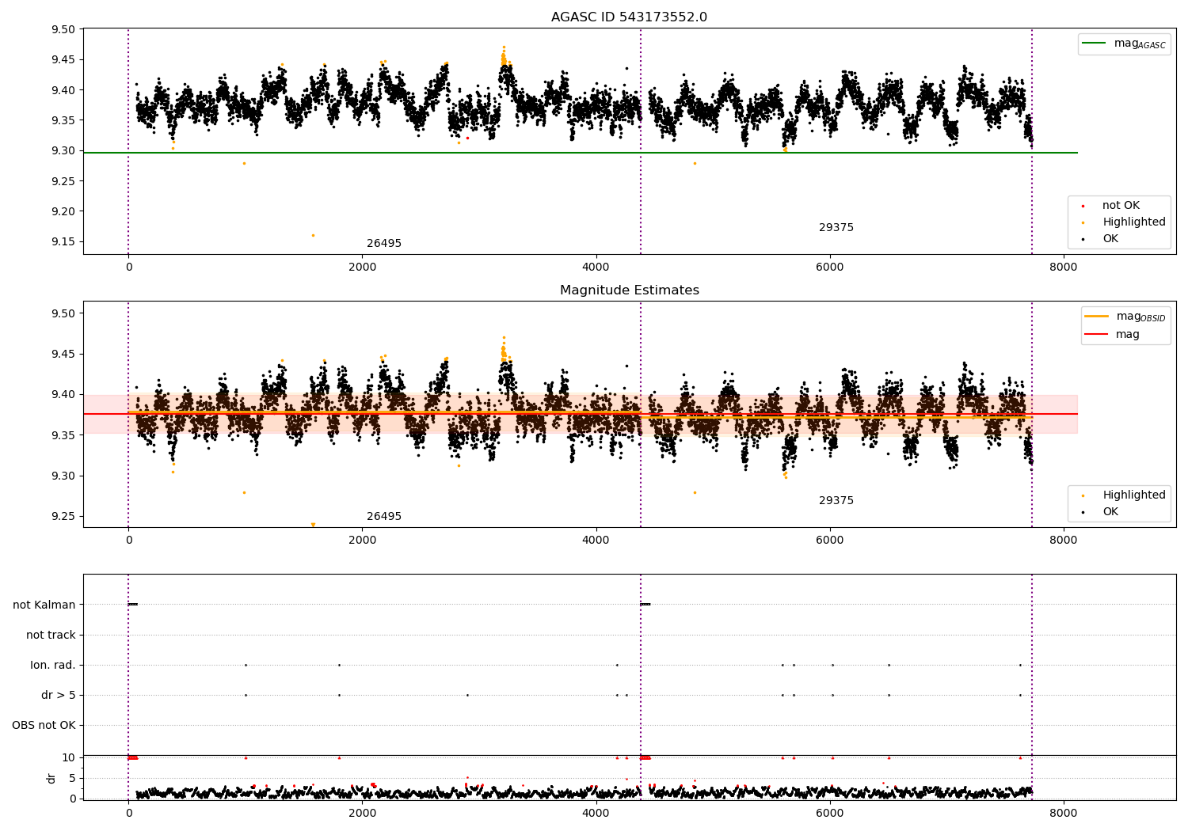The width and height of the screenshot is (1188, 831).
Task: Click the '10' tick on the dr axis
Action: pos(69,757)
